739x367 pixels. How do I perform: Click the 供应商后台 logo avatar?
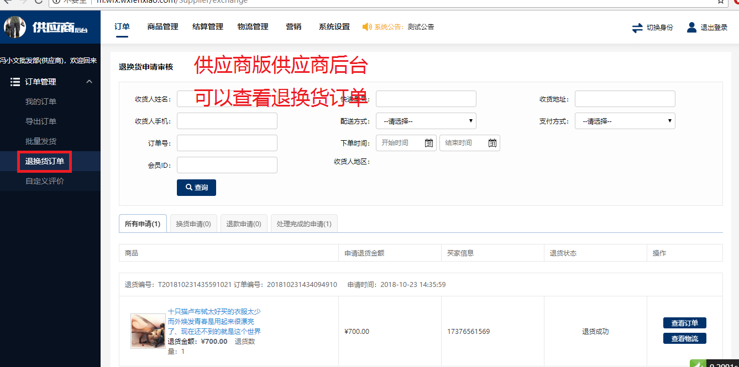(x=15, y=26)
